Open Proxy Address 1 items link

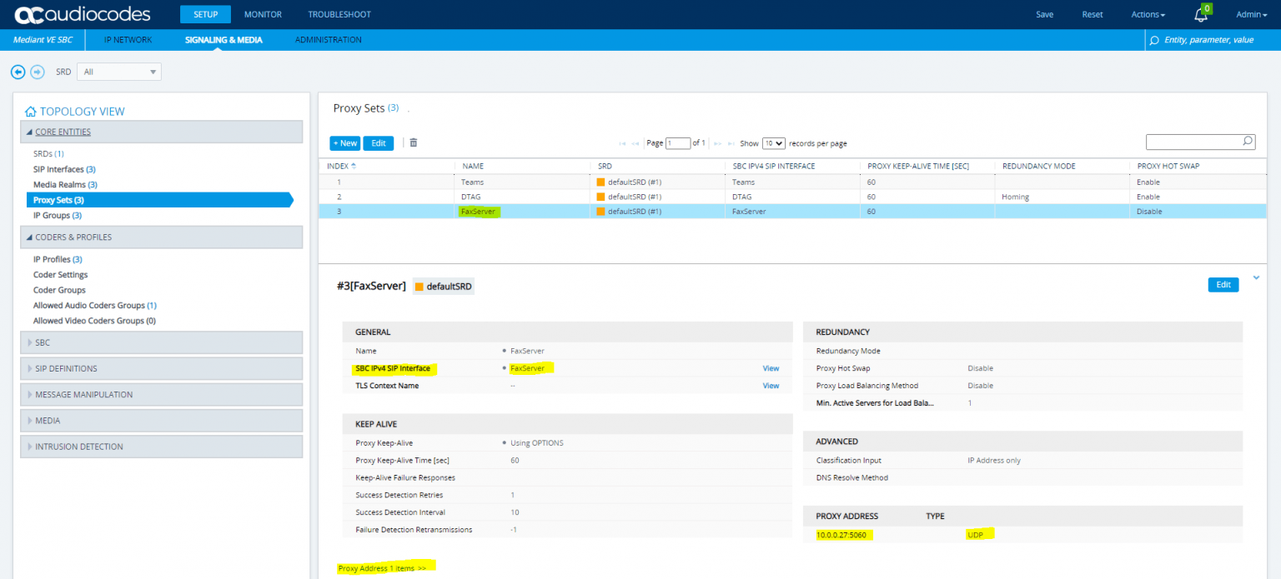tap(382, 568)
